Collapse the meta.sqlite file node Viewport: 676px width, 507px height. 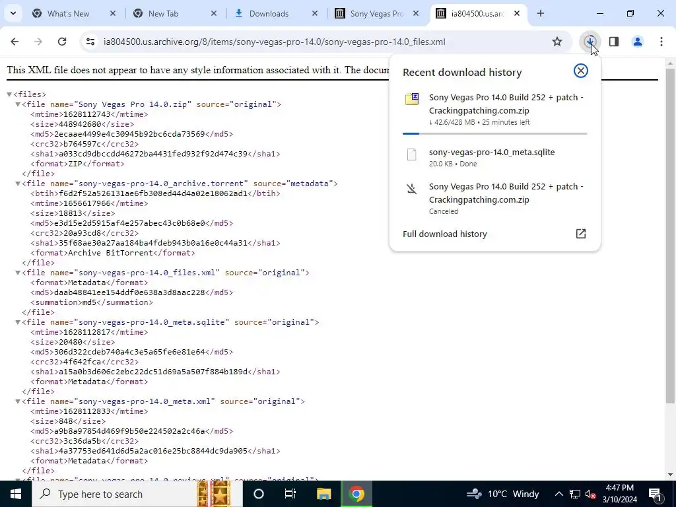pyautogui.click(x=18, y=322)
